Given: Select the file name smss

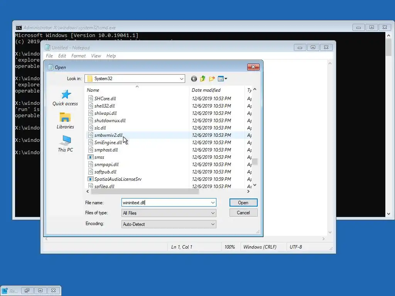Looking at the screenshot, I should click(99, 157).
